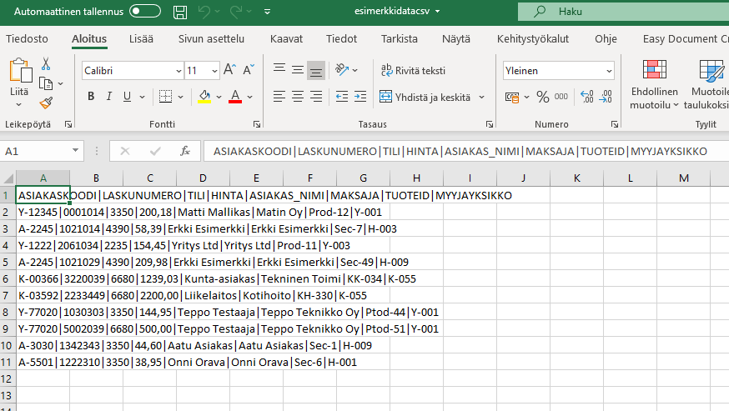Screen dimensions: 729x411
Task: Click the Haku search field
Action: pos(623,12)
